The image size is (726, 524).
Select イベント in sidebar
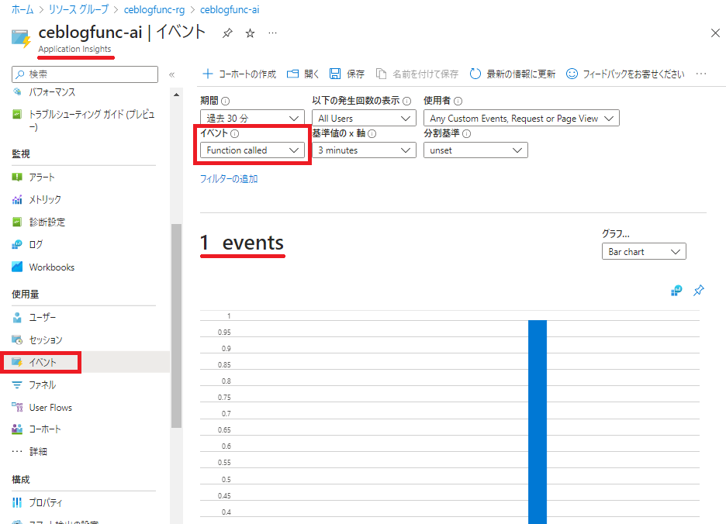42,362
